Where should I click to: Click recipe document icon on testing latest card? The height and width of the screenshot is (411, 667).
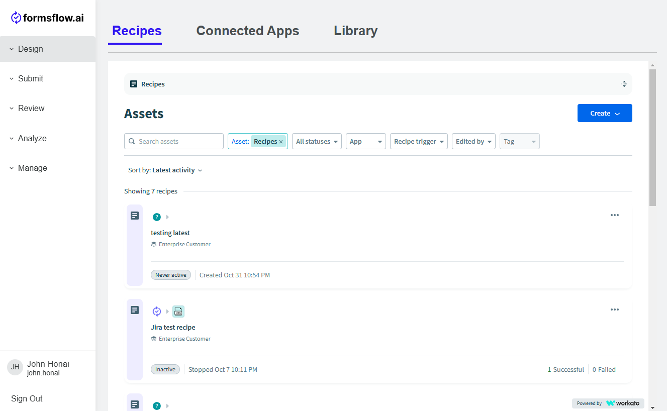[135, 216]
